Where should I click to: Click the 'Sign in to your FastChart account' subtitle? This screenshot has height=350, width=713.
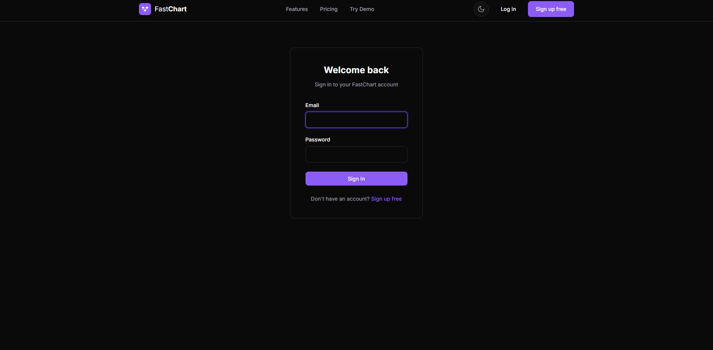356,84
